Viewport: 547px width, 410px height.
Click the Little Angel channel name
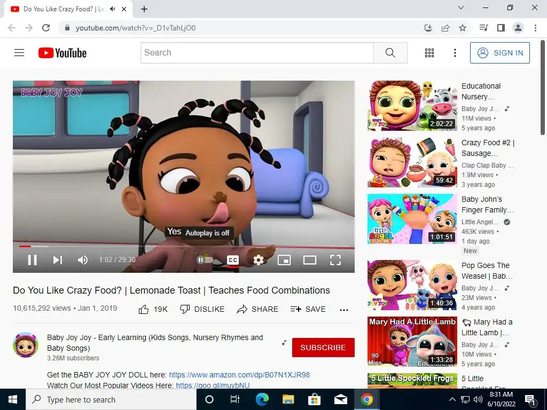(480, 222)
